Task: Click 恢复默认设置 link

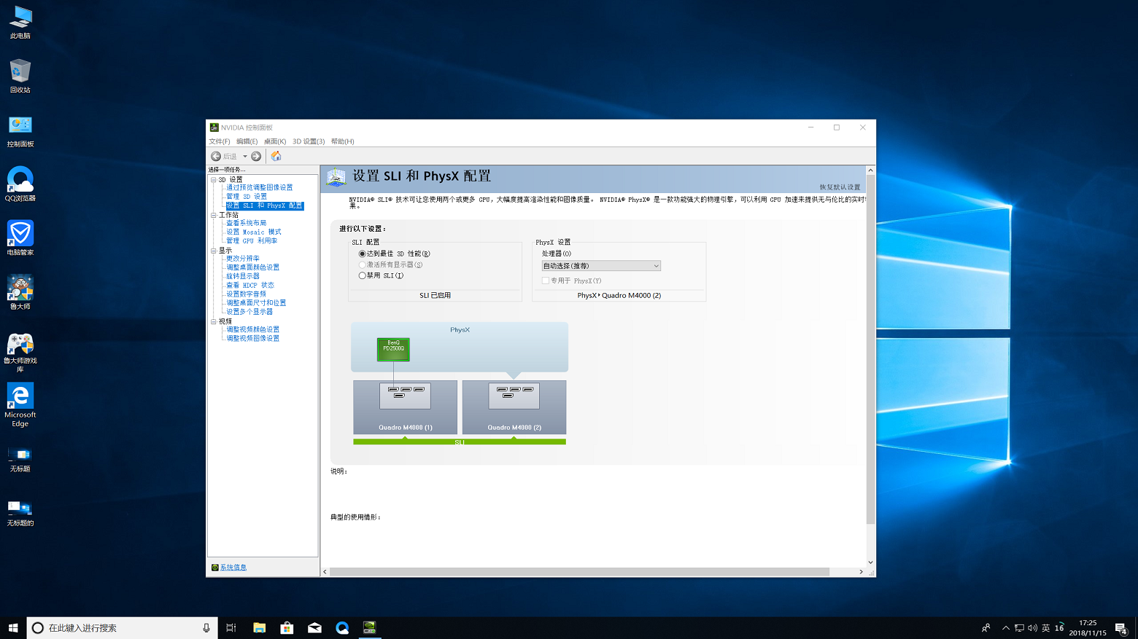Action: coord(840,187)
